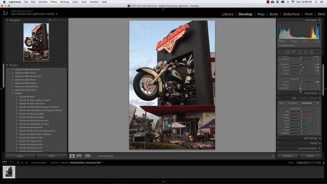Select the filmstrip photo thumbnail
This screenshot has height=184, width=327.
click(9, 172)
